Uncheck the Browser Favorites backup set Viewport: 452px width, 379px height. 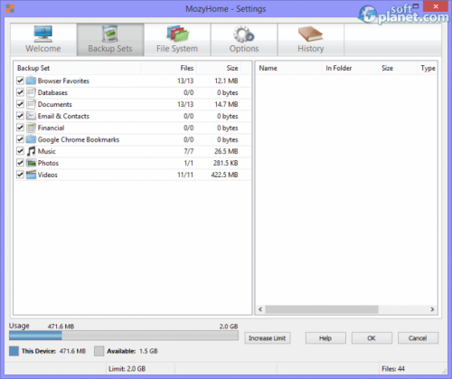pos(20,81)
